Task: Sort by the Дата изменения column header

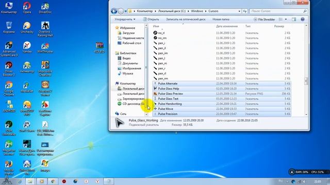Action: click(x=227, y=26)
